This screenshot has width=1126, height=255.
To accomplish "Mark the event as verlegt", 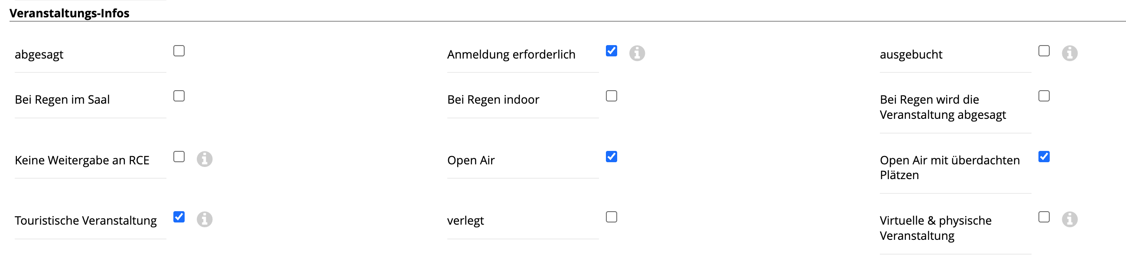I will [611, 217].
